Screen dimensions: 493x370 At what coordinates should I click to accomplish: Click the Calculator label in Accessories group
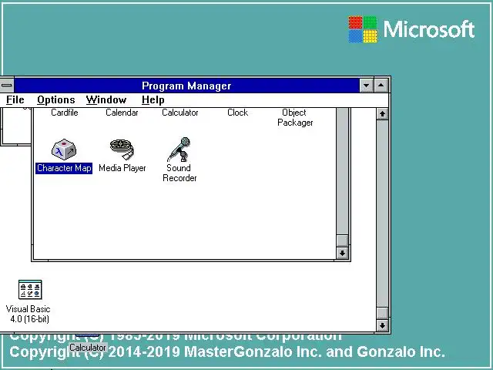coord(179,113)
